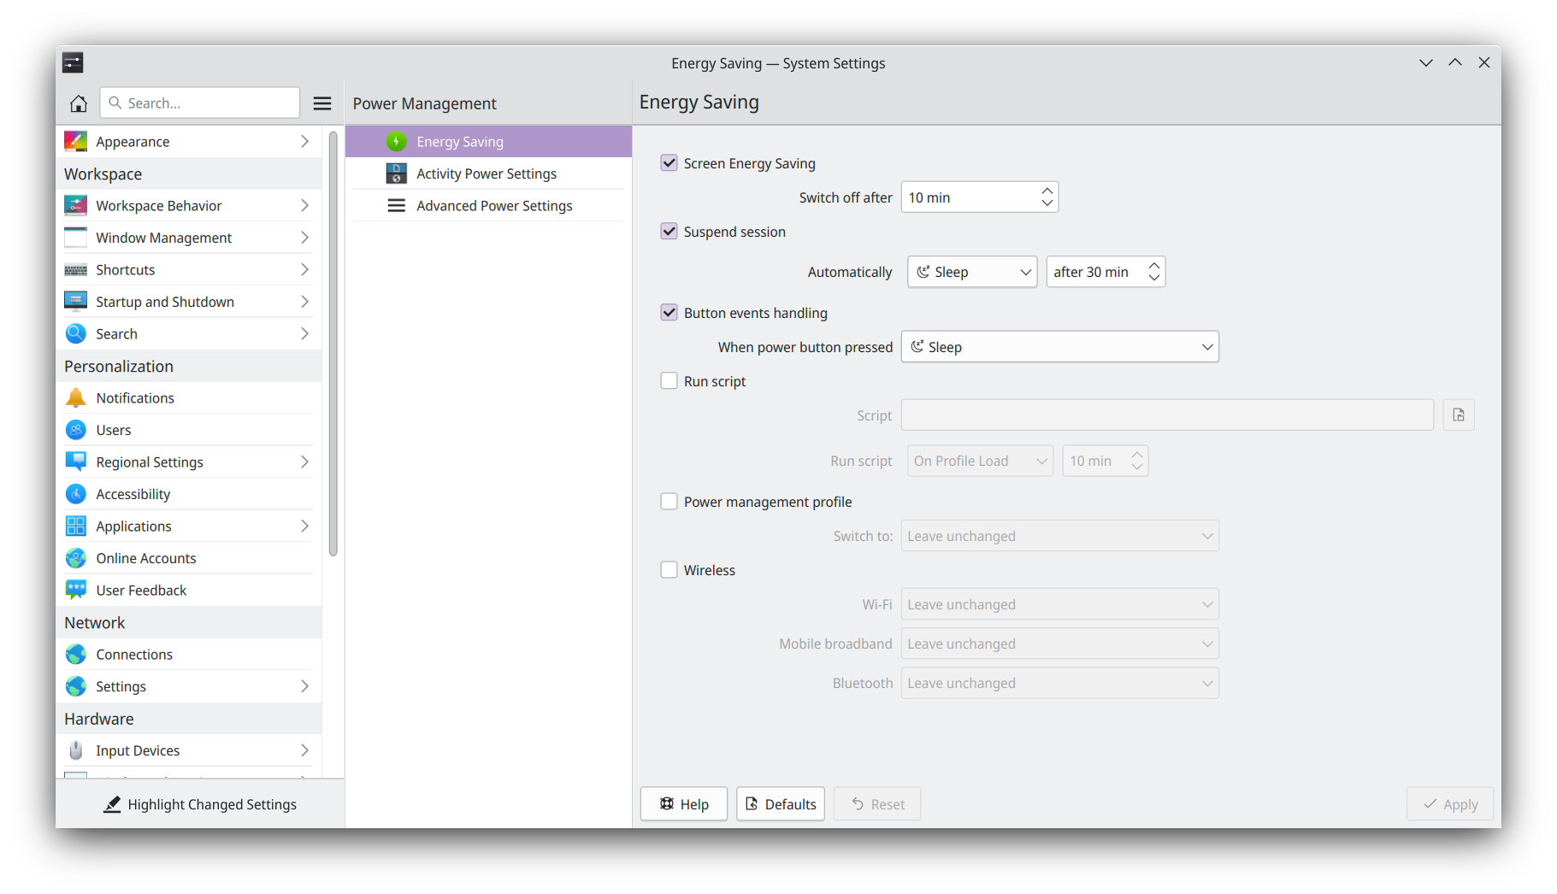Enable the Run script checkbox
The height and width of the screenshot is (894, 1557).
point(669,381)
